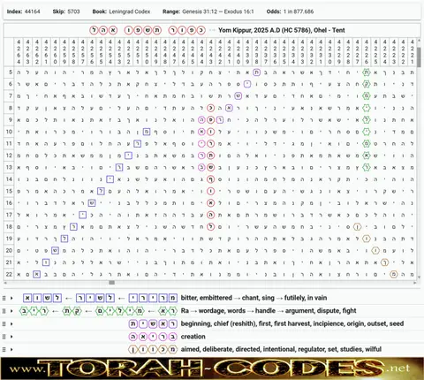
Task: Click the purple-boxed letter in row 8
Action: 229,108
